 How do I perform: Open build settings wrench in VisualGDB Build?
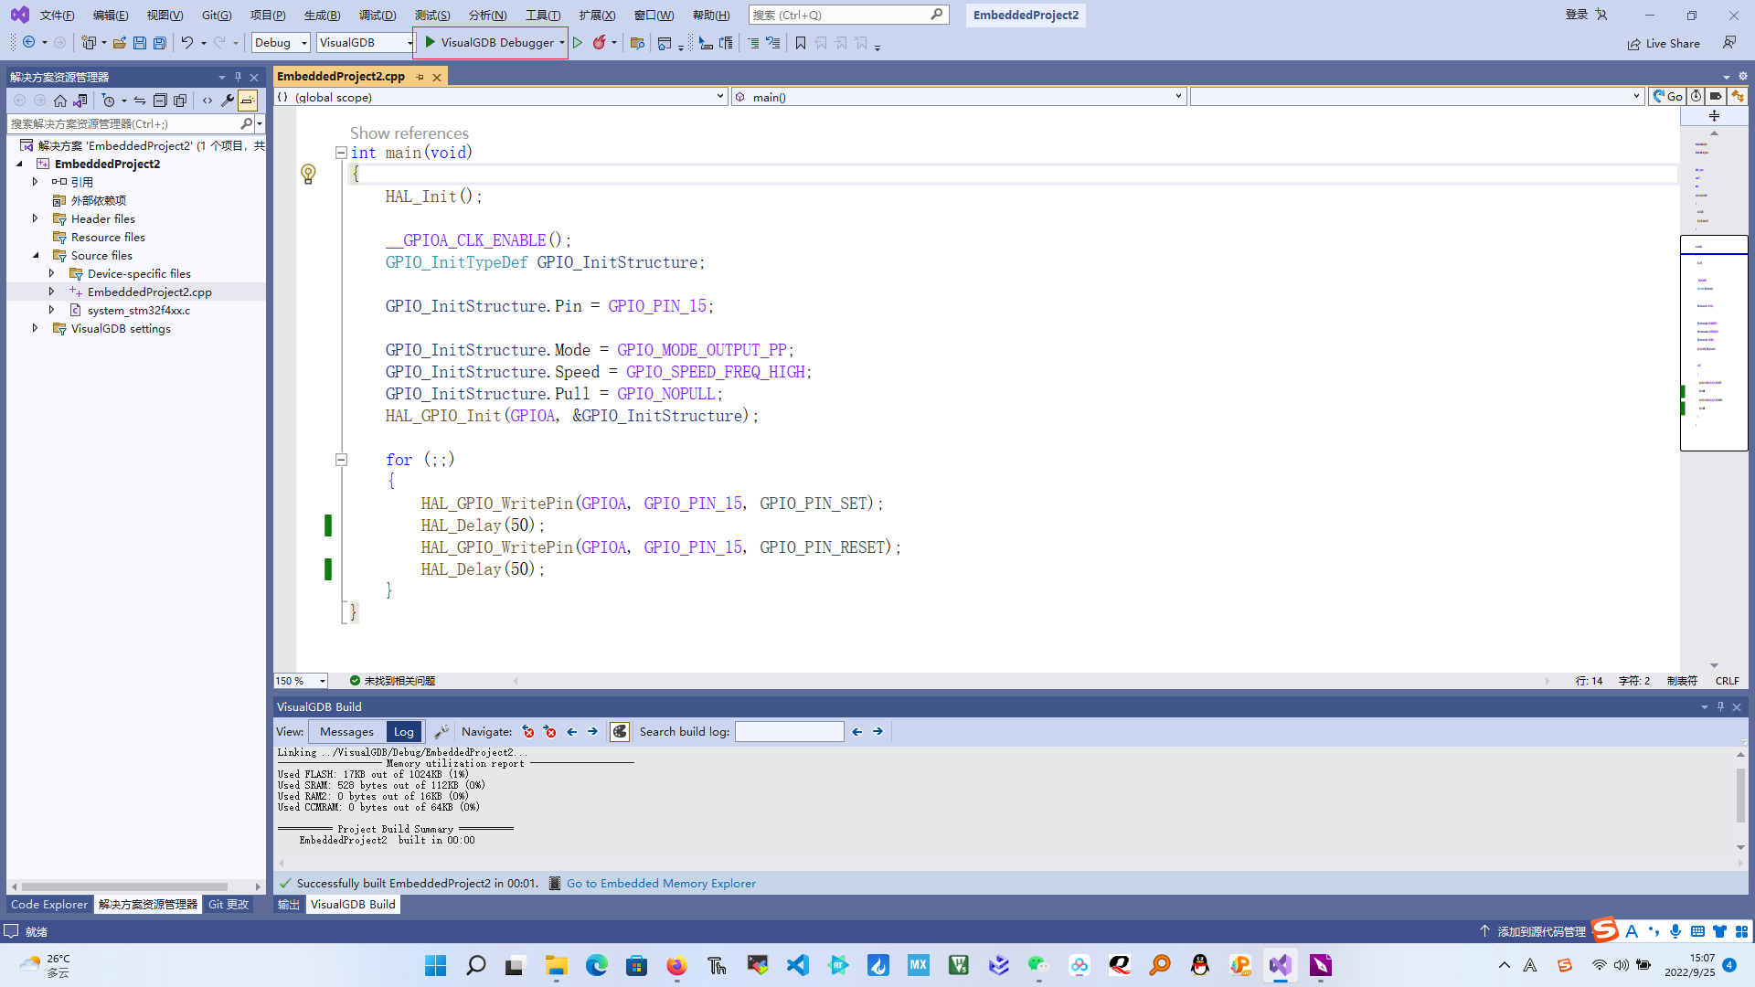click(x=441, y=731)
